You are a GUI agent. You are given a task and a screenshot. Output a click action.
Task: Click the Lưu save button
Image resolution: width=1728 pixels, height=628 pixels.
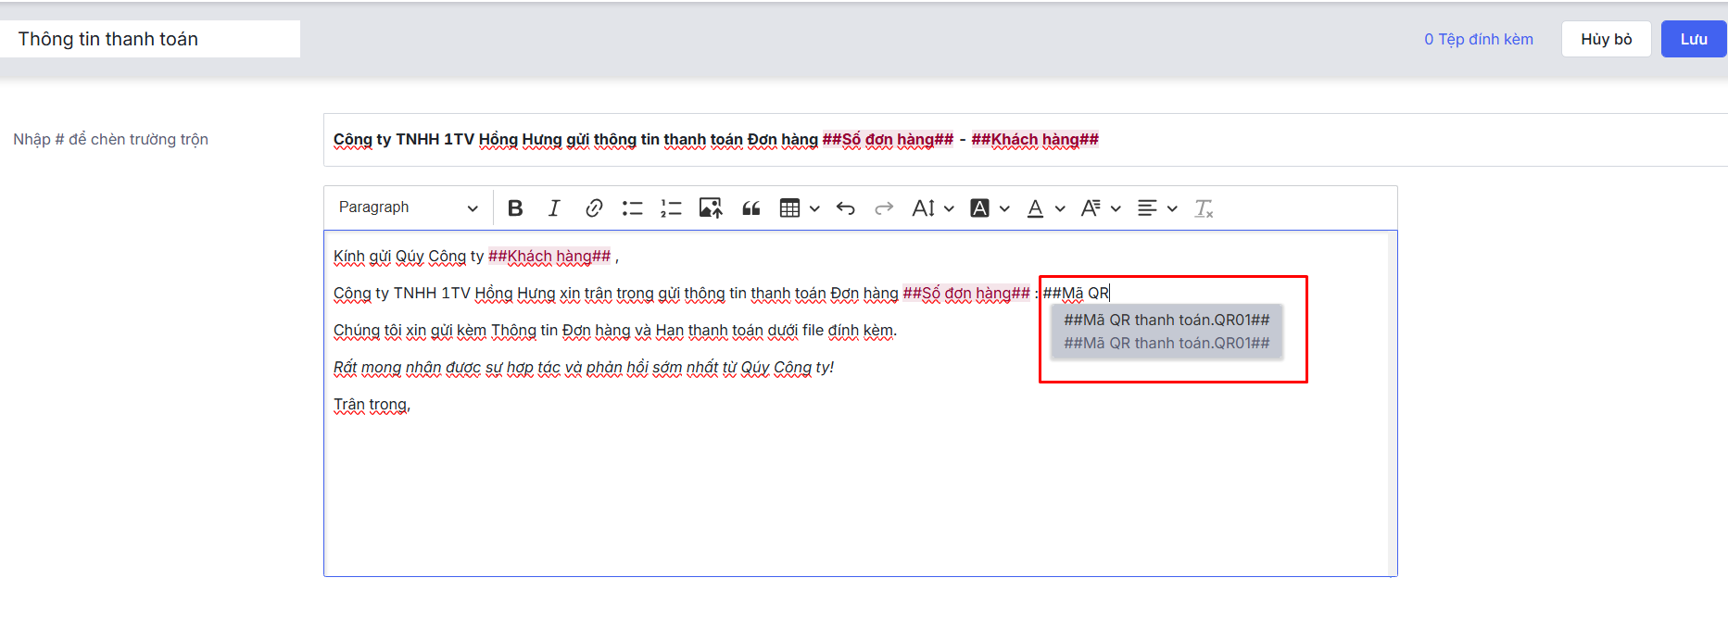1693,39
